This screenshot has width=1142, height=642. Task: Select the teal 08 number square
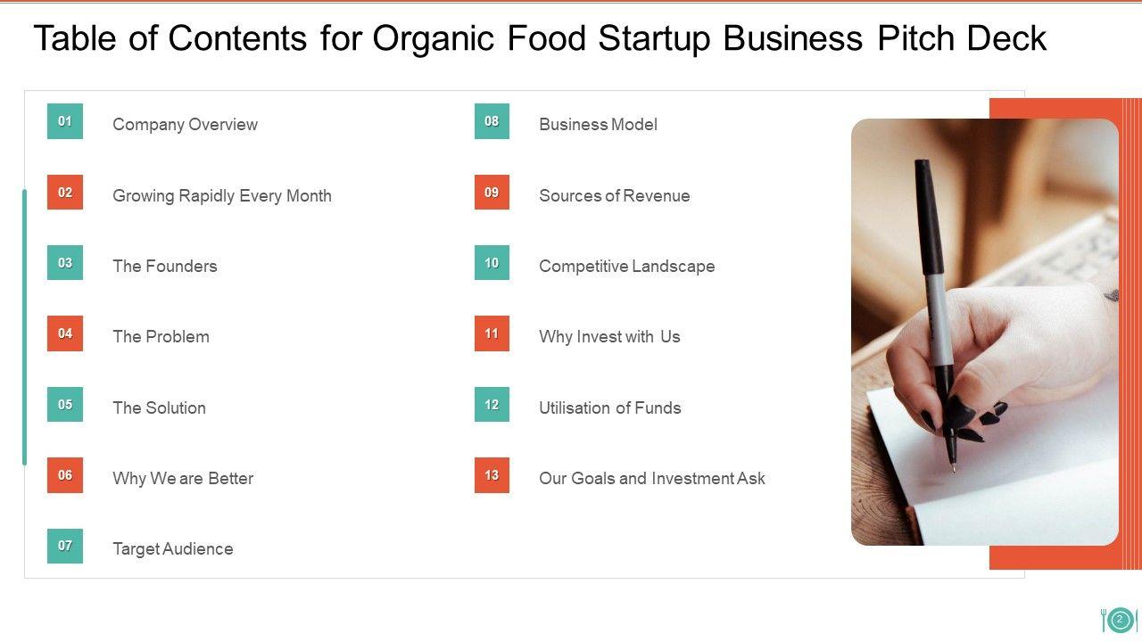(x=492, y=121)
